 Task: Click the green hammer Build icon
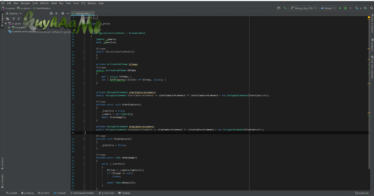click(x=285, y=8)
